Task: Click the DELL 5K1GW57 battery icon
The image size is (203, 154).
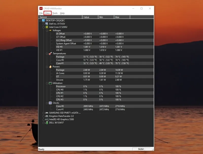Action: [x=47, y=123]
